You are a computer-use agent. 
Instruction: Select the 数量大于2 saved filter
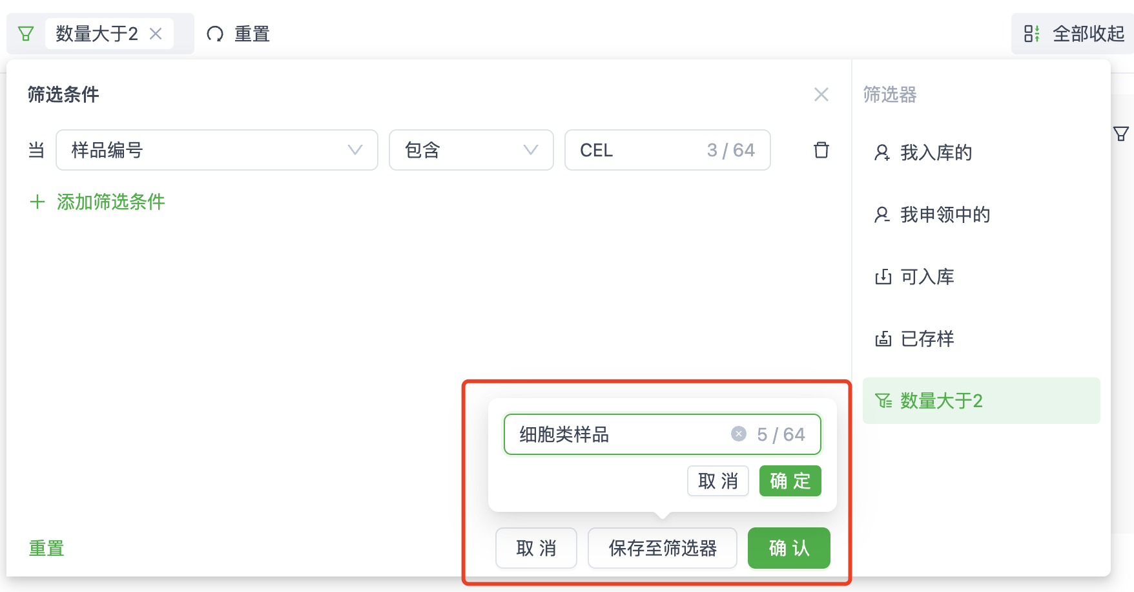[940, 401]
